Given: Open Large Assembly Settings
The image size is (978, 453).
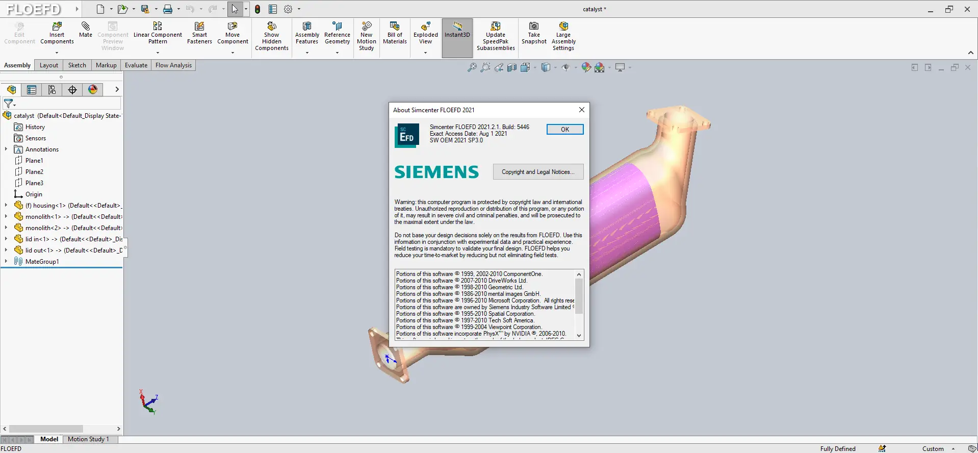Looking at the screenshot, I should click(563, 36).
